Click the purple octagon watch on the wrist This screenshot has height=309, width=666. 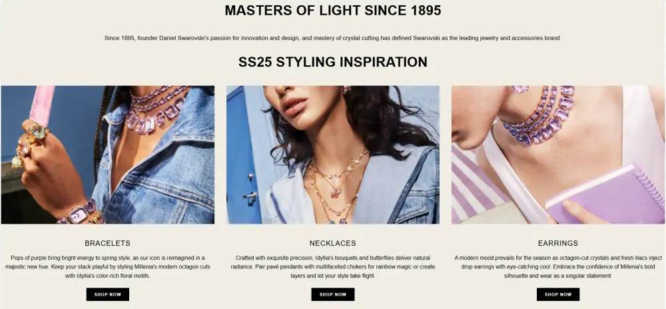click(79, 213)
